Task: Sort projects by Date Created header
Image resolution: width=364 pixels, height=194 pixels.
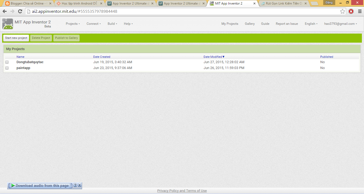Action: pyautogui.click(x=102, y=57)
